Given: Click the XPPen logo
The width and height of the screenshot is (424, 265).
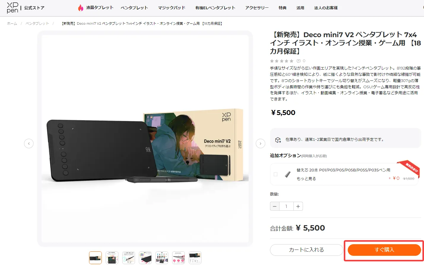Looking at the screenshot, I should (12, 8).
